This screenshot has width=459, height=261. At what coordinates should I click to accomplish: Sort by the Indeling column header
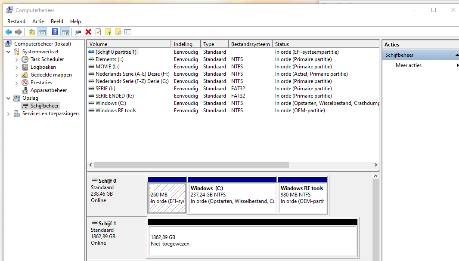[x=186, y=44]
